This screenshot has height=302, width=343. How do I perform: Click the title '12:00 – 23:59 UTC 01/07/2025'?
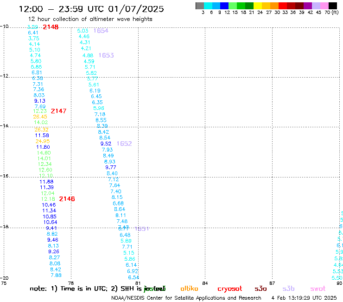[91, 9]
